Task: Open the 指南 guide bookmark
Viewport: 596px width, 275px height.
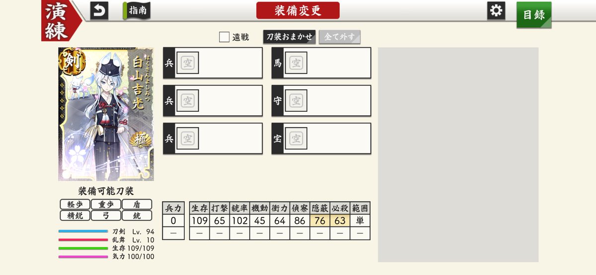Action: coord(137,11)
